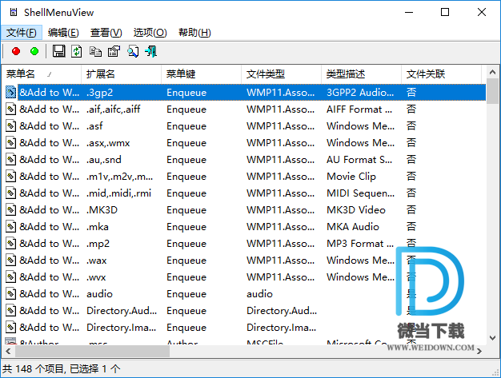The height and width of the screenshot is (378, 501).
Task: Click the ShellMenuView title bar app icon
Action: point(14,13)
